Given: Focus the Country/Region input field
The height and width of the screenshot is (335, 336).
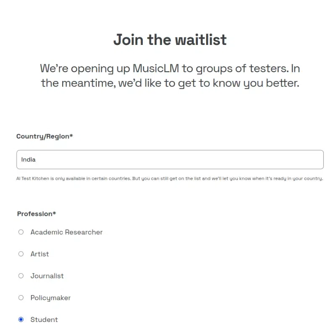Looking at the screenshot, I should click(170, 160).
